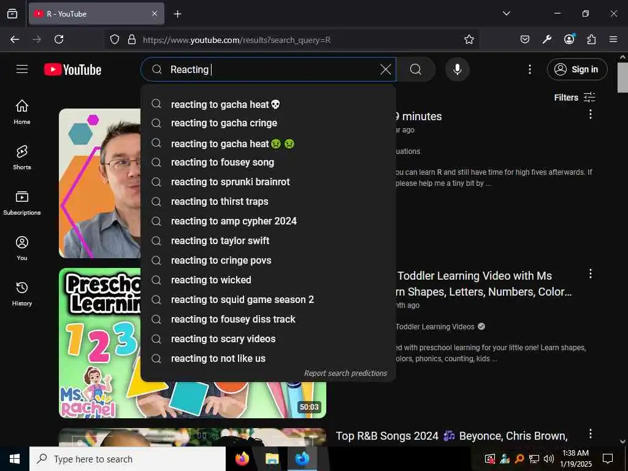Open the Top R&B Songs 2024 title
Screen dimensions: 628x471
point(452,436)
